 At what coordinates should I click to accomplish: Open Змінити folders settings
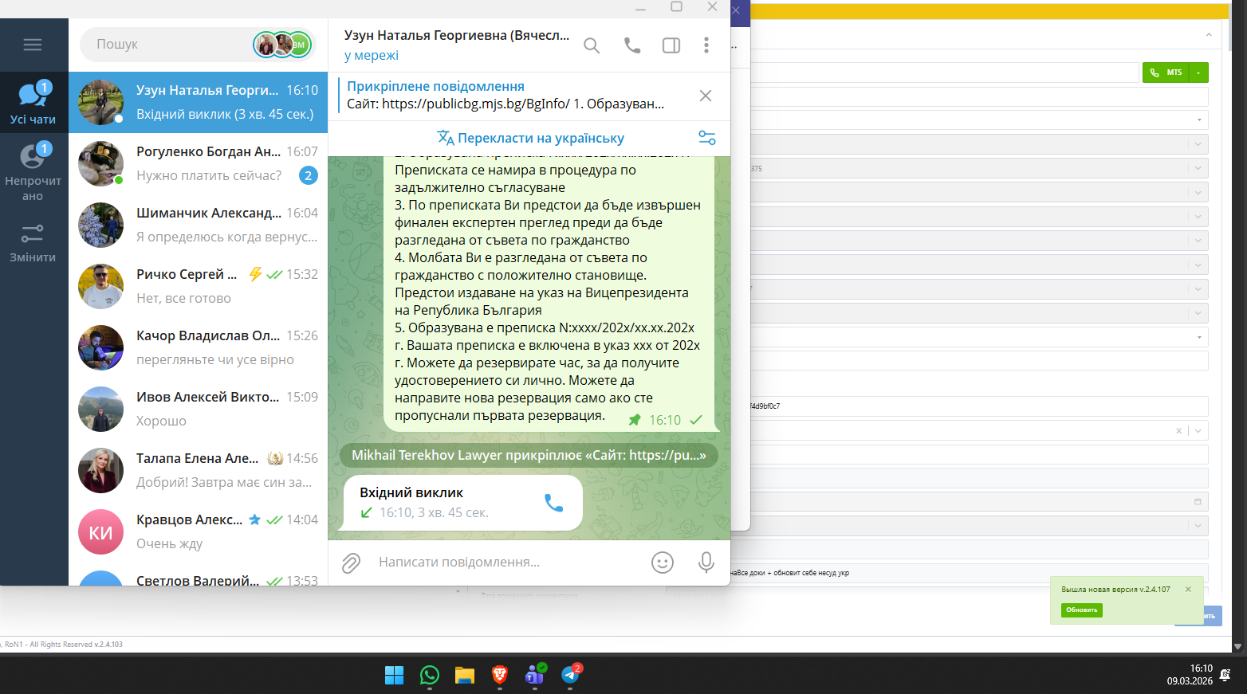pos(33,242)
